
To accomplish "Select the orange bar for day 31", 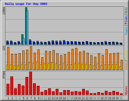I will coord(122,65).
